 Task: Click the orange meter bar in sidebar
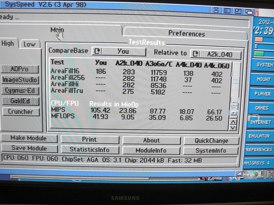259,40
